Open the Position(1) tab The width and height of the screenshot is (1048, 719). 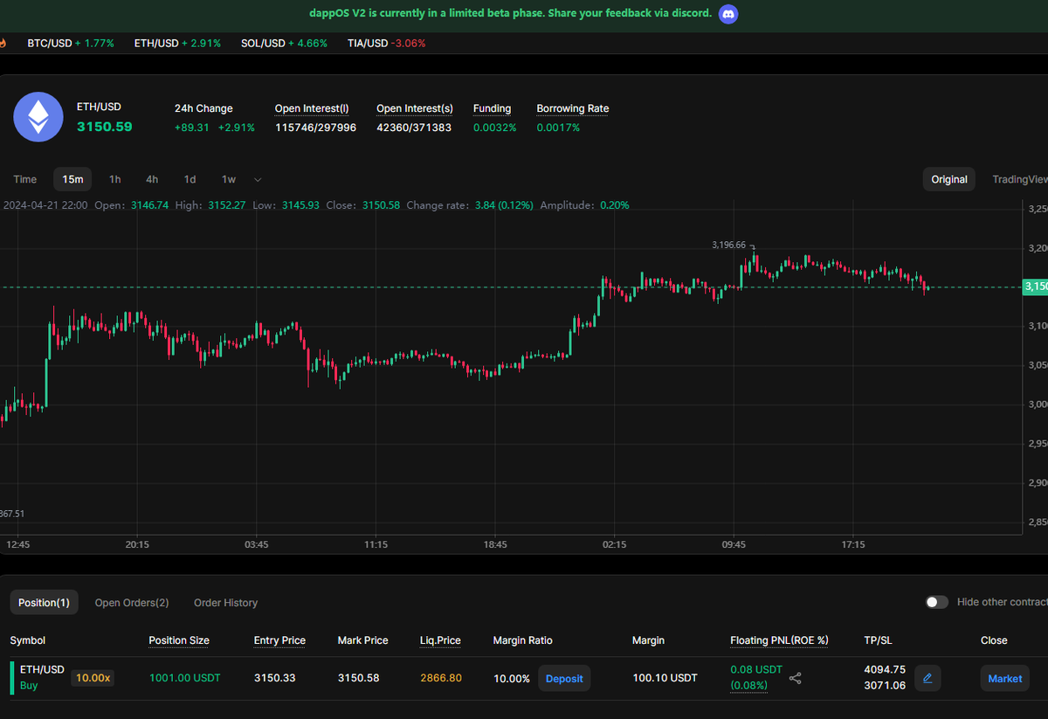(x=44, y=602)
